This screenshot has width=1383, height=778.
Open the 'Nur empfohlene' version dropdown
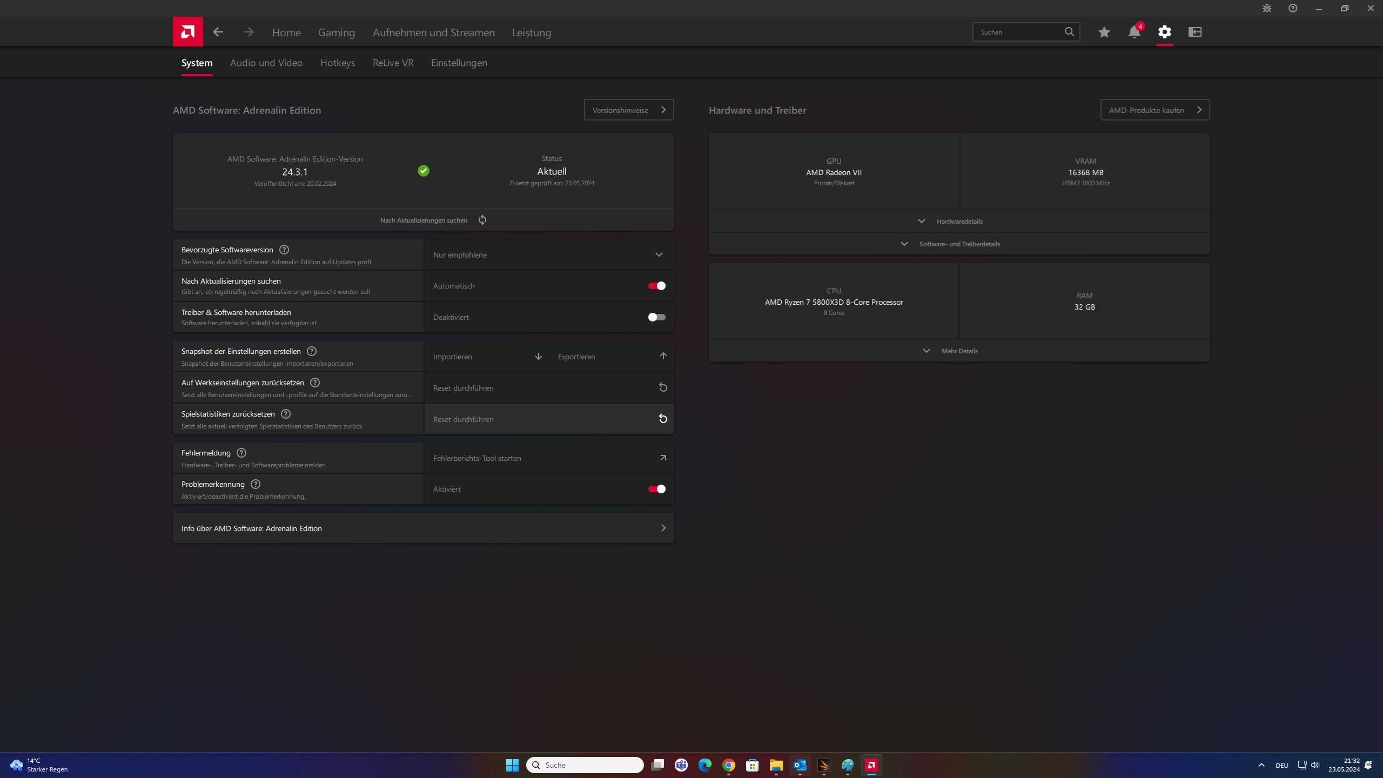point(548,254)
